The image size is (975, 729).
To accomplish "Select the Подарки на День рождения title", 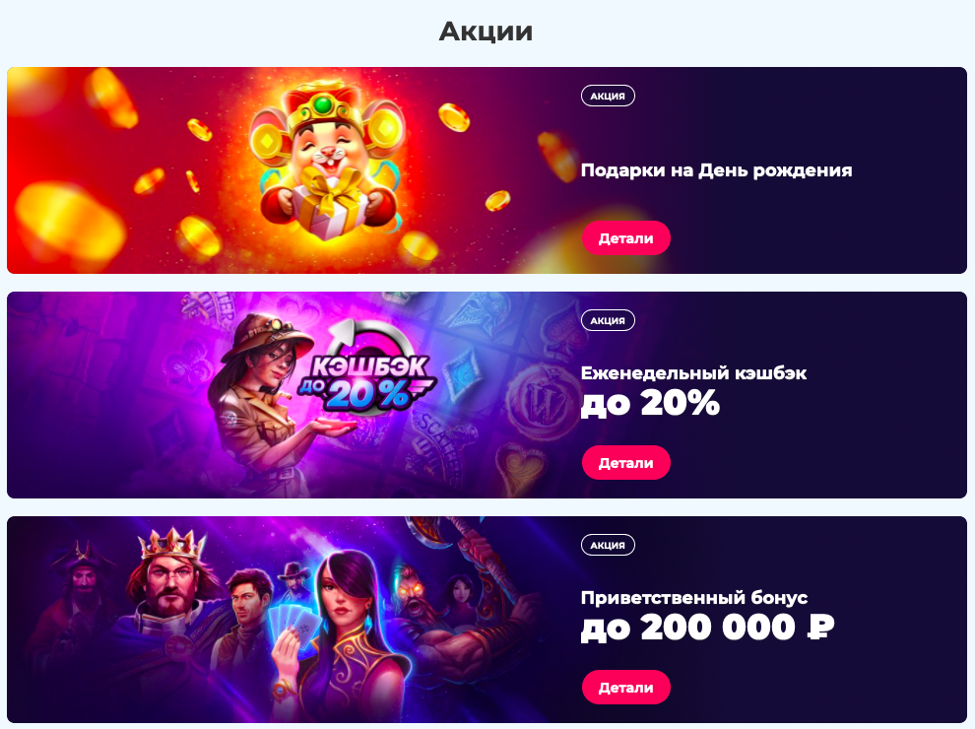I will coord(716,170).
